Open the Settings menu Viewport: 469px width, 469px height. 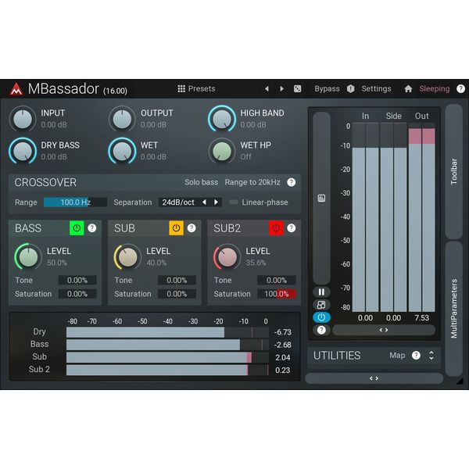click(376, 89)
